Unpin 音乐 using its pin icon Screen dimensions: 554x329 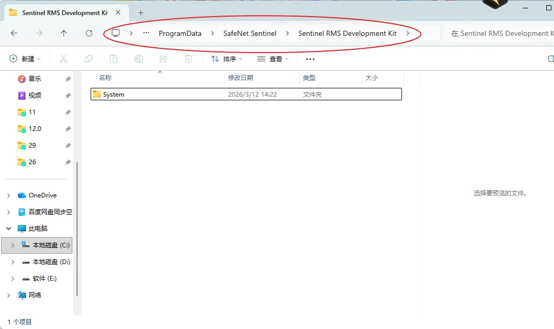click(x=68, y=79)
